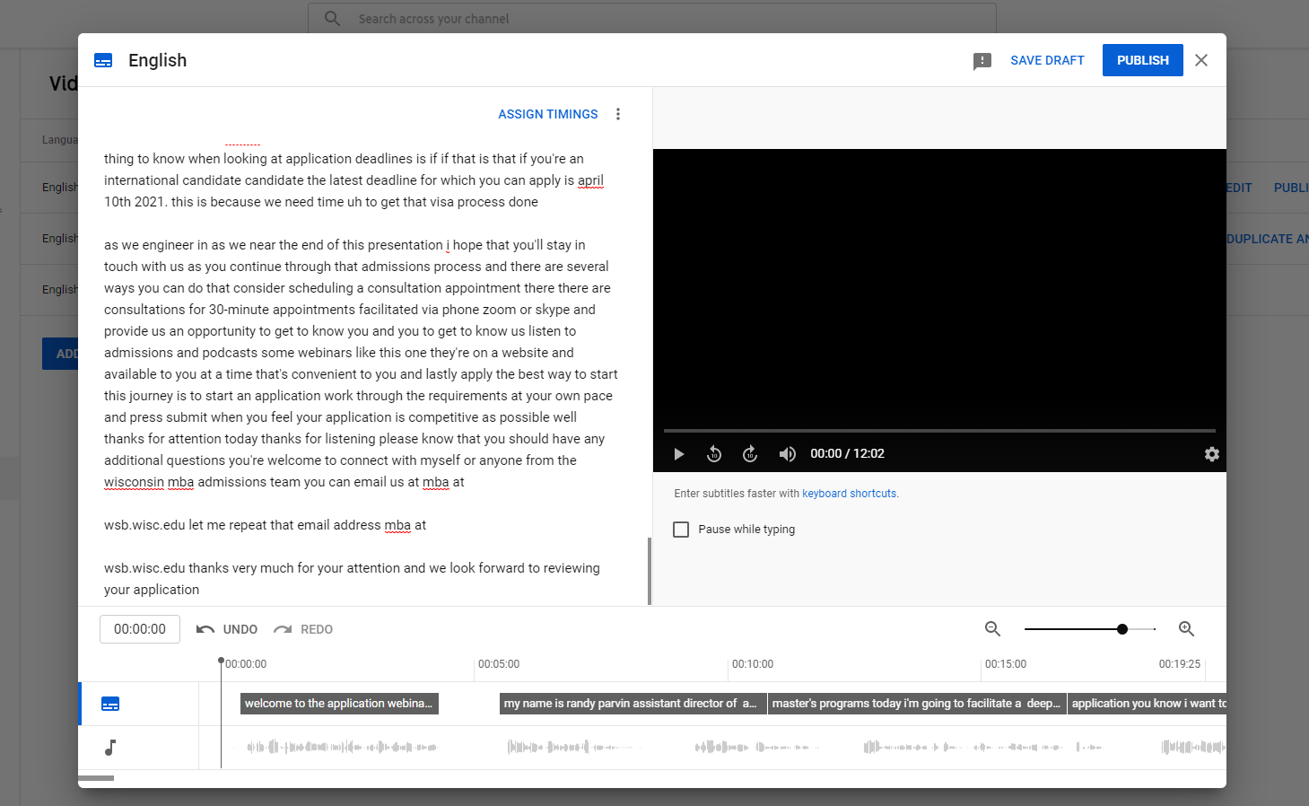Open the three-dot options menu
1309x806 pixels.
tap(617, 114)
